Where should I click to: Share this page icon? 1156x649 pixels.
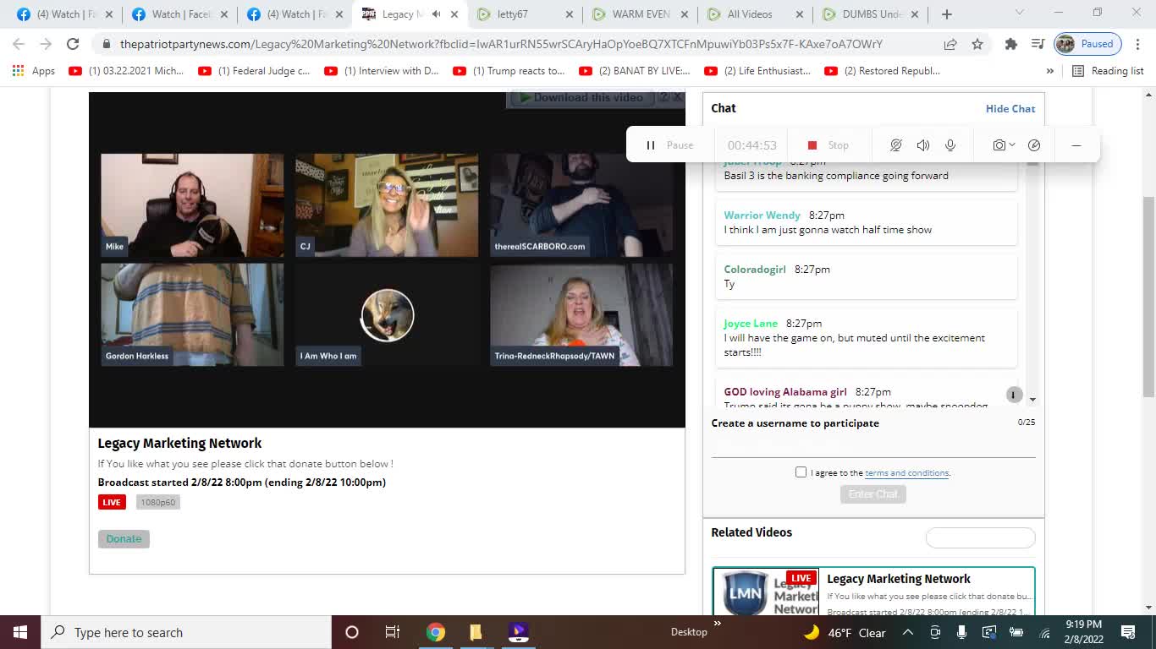coord(950,44)
